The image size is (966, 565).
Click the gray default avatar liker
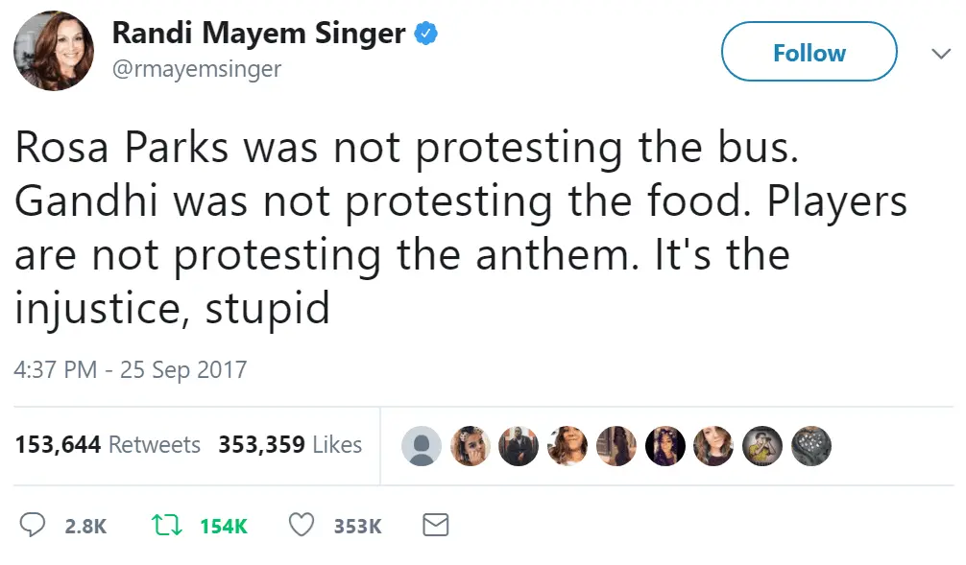[421, 446]
